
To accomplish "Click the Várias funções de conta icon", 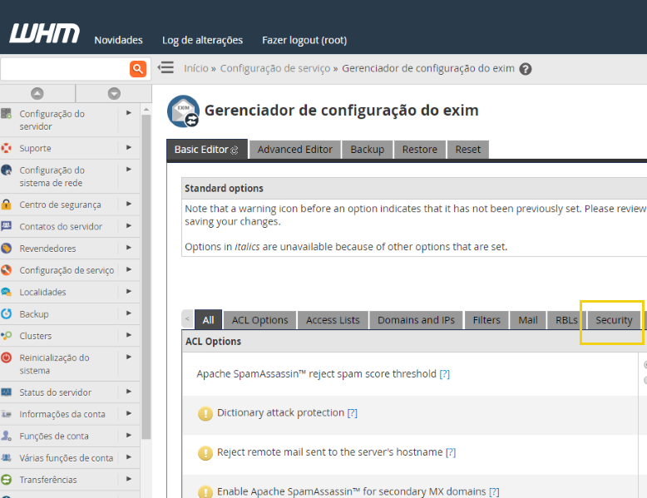I will [6, 457].
